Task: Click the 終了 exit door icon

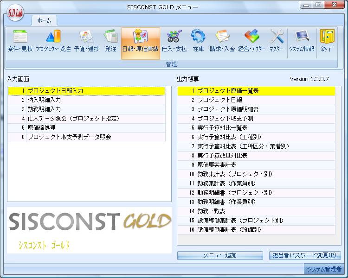Action: pyautogui.click(x=327, y=41)
